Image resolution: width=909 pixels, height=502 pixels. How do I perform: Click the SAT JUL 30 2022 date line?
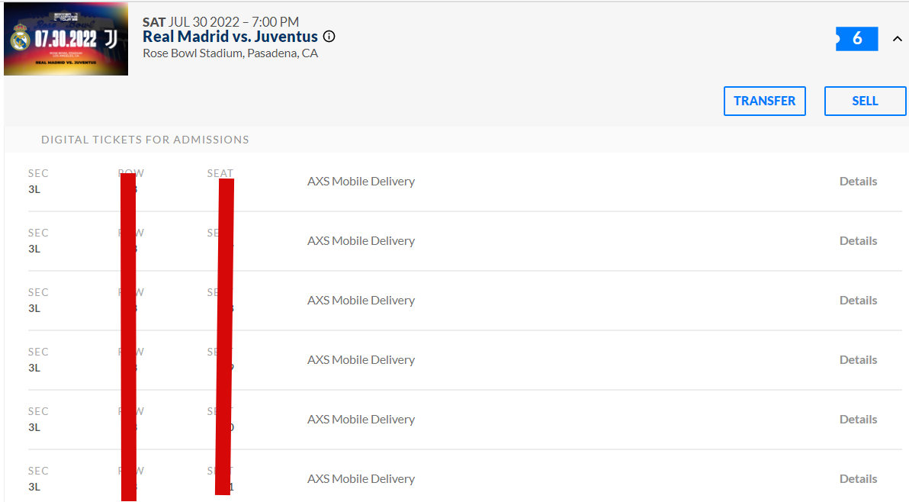pyautogui.click(x=221, y=22)
